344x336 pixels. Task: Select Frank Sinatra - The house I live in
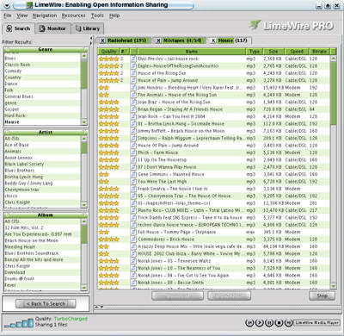coord(214,189)
